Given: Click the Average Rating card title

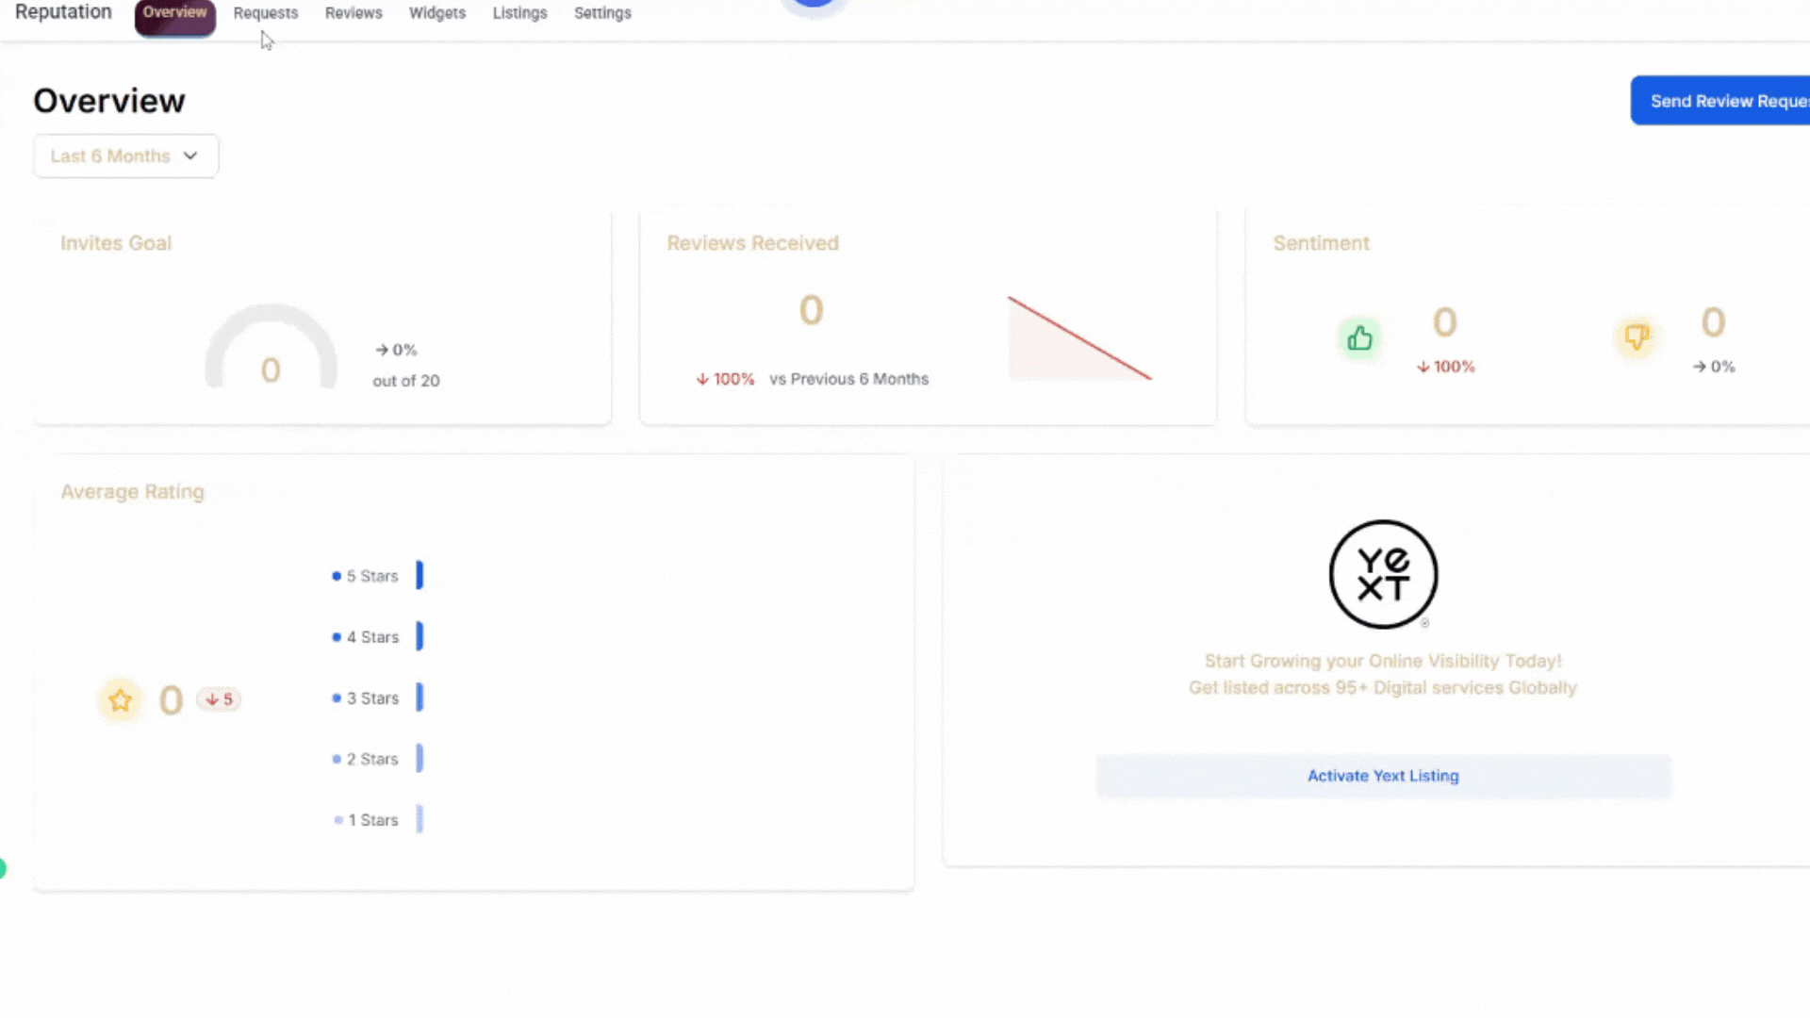Looking at the screenshot, I should pos(132,492).
